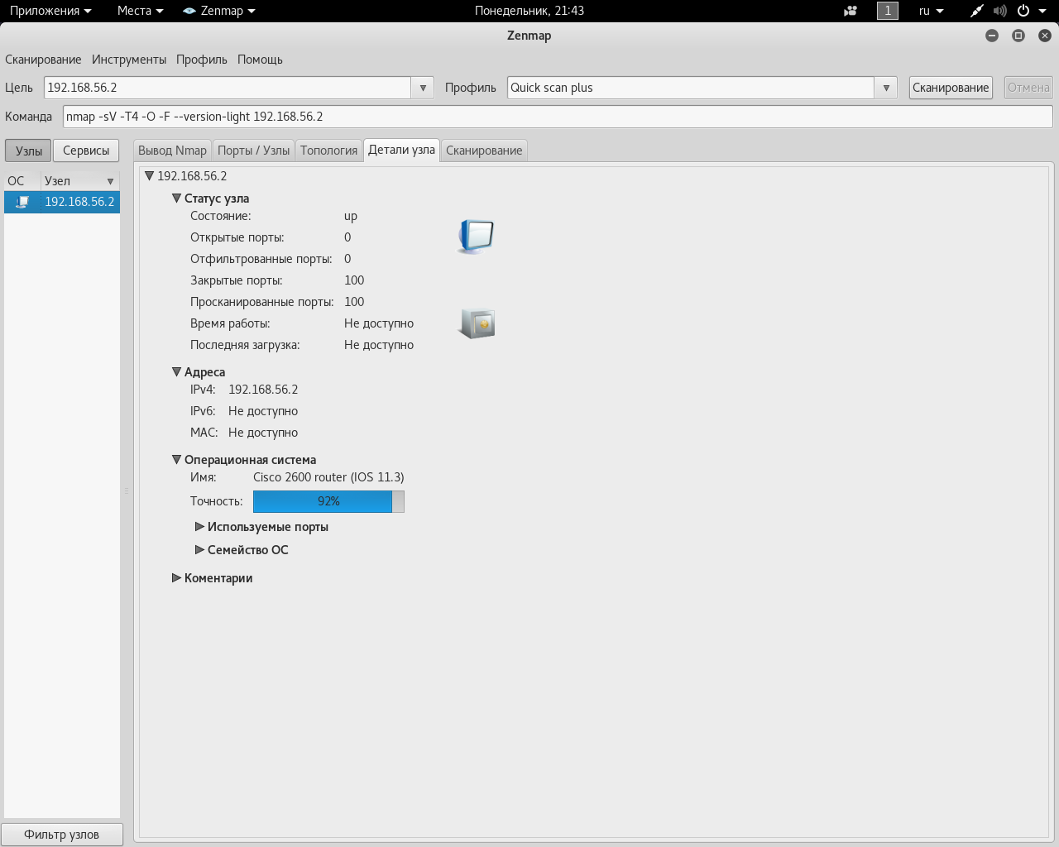1059x847 pixels.
Task: Click the Фильтр узлов button
Action: (x=62, y=835)
